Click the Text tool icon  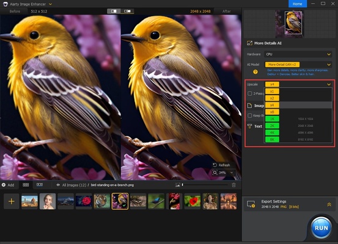pyautogui.click(x=249, y=126)
